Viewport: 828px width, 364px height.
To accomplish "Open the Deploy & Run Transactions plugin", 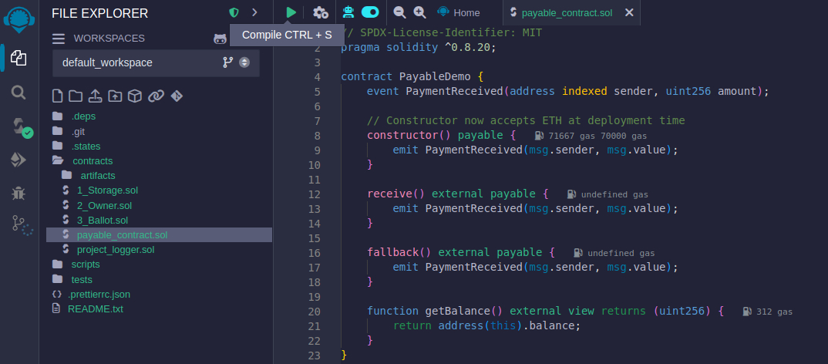I will tap(19, 160).
